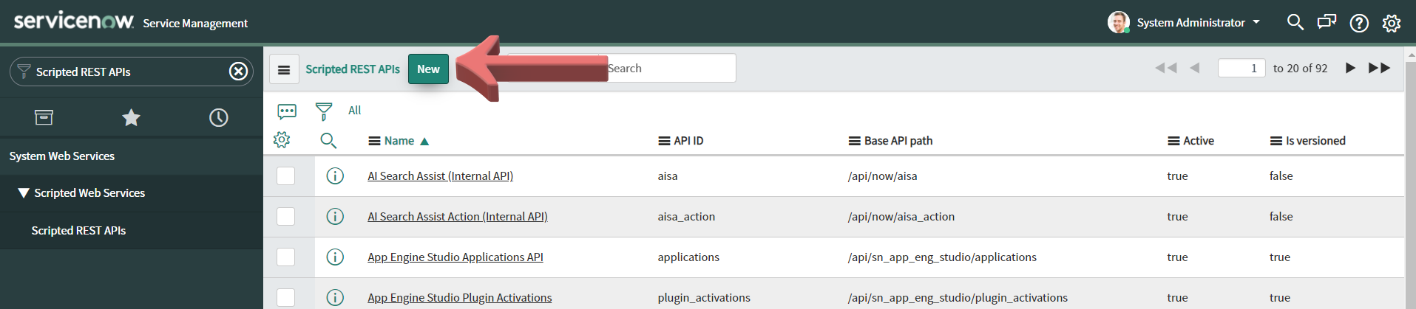Check the App Engine Studio Applications API row
Screen dimensions: 1416x309
tap(285, 257)
